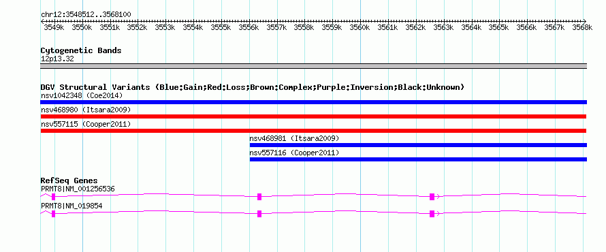Click the arrowed exon of PRMT8|NM_019854
The image size is (606, 252).
[432, 214]
